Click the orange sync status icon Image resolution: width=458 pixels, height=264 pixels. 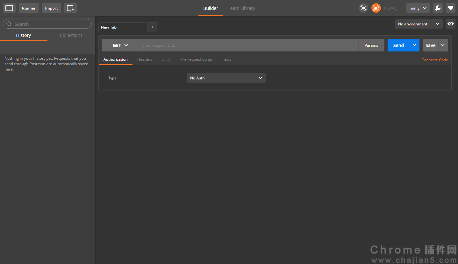[376, 8]
